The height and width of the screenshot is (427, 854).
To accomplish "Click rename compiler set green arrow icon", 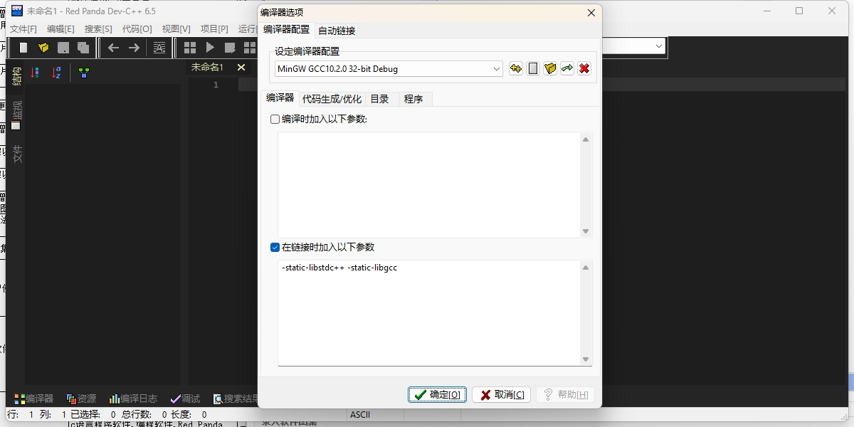I will tap(567, 69).
